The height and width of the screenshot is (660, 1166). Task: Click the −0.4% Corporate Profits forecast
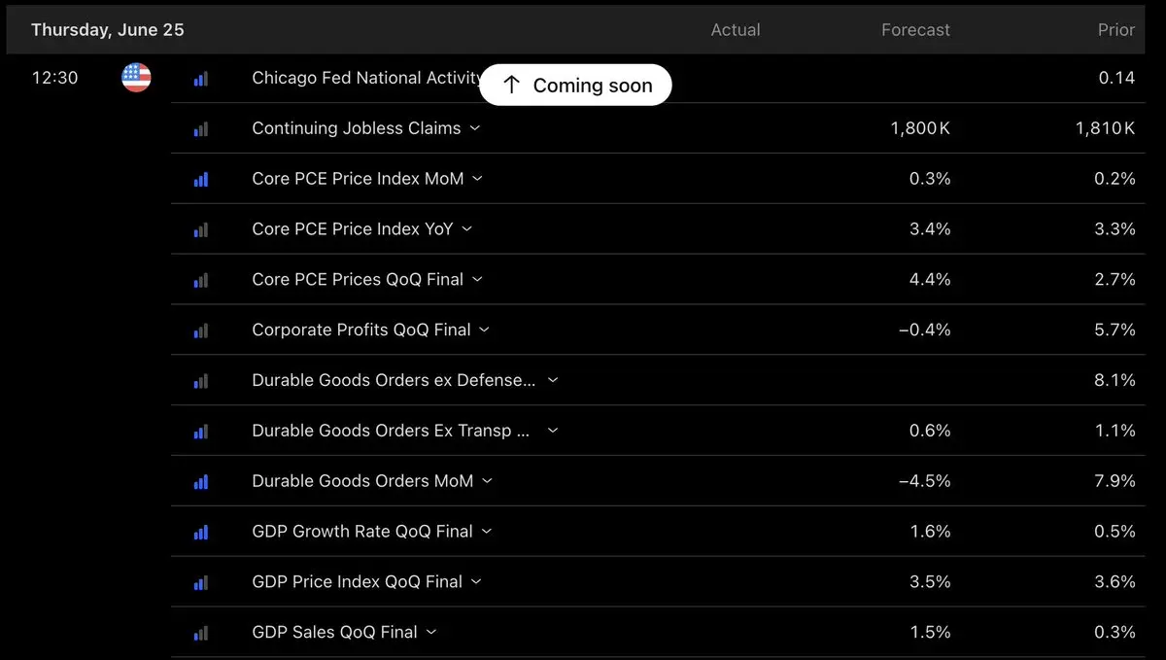pyautogui.click(x=925, y=330)
